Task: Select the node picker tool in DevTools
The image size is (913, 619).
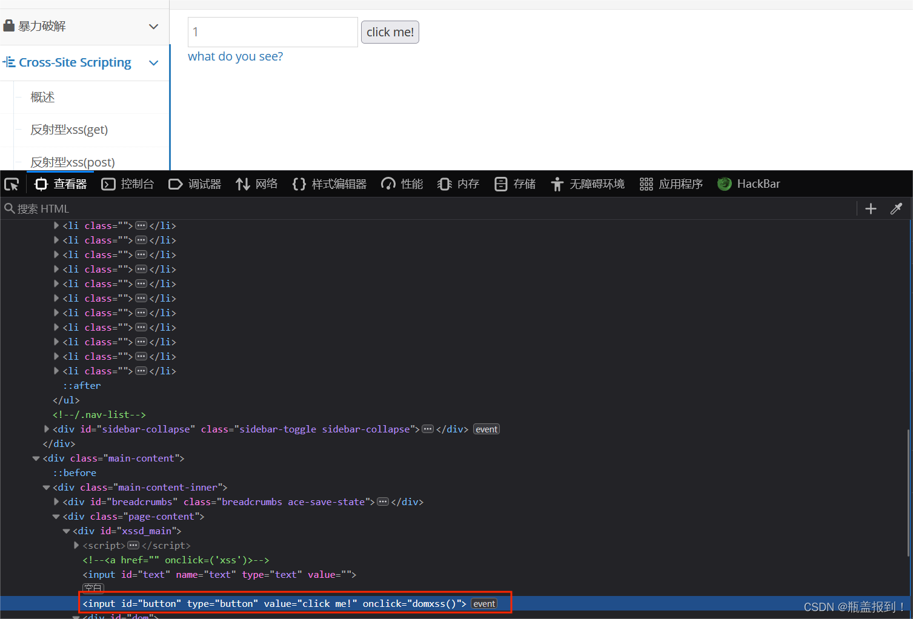Action: point(11,184)
